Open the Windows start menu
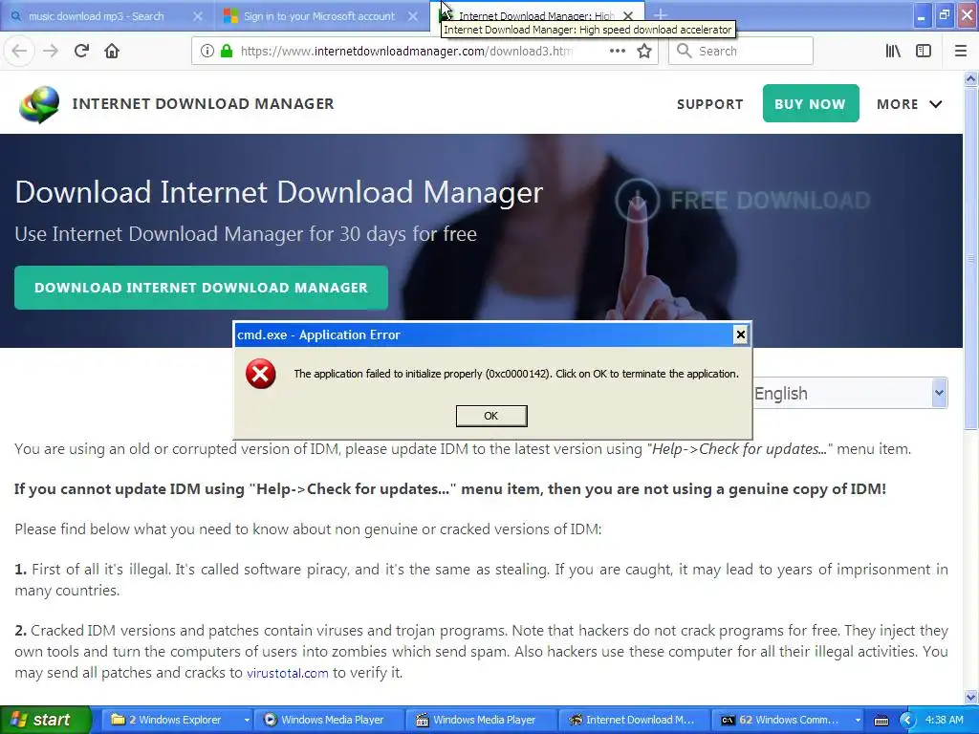Viewport: 979px width, 734px height. click(46, 720)
